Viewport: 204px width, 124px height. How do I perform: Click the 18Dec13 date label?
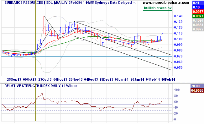[x=107, y=79]
